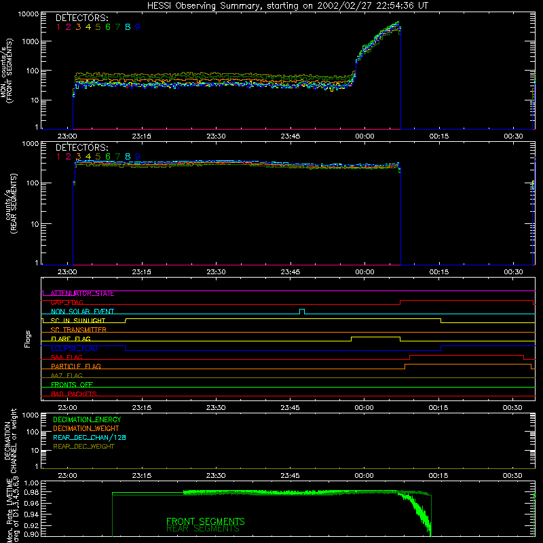Viewport: 543px width, 543px height.
Task: Select the FRONT SEGMENTS label in livetime panel
Action: point(206,521)
